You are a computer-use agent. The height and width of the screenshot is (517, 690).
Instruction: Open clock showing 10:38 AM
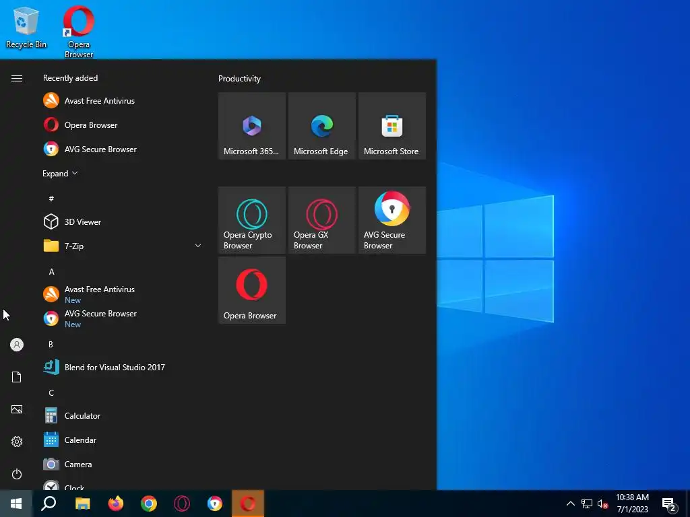[632, 504]
